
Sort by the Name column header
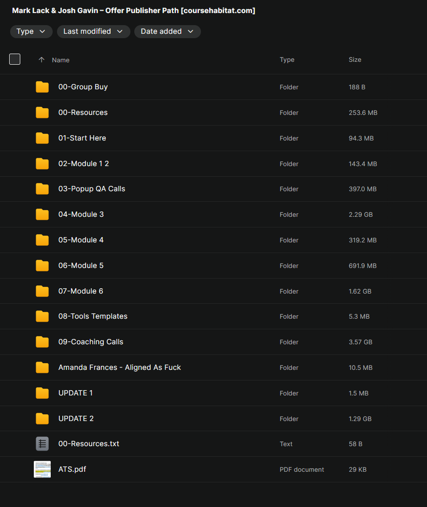pos(61,60)
